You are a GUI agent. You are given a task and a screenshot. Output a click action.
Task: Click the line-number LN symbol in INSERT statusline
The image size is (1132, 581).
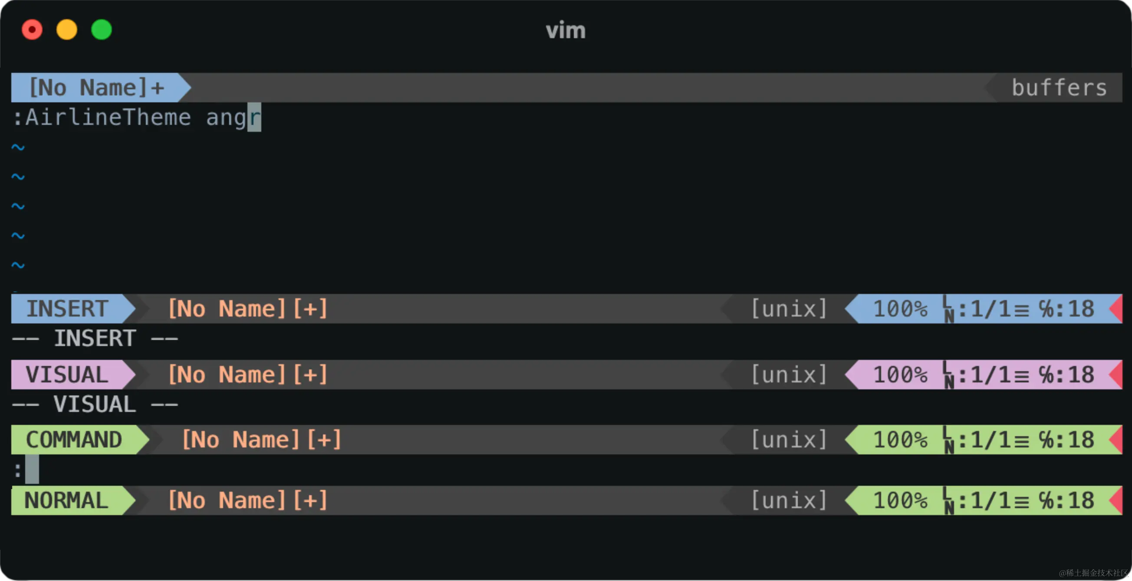click(x=948, y=309)
